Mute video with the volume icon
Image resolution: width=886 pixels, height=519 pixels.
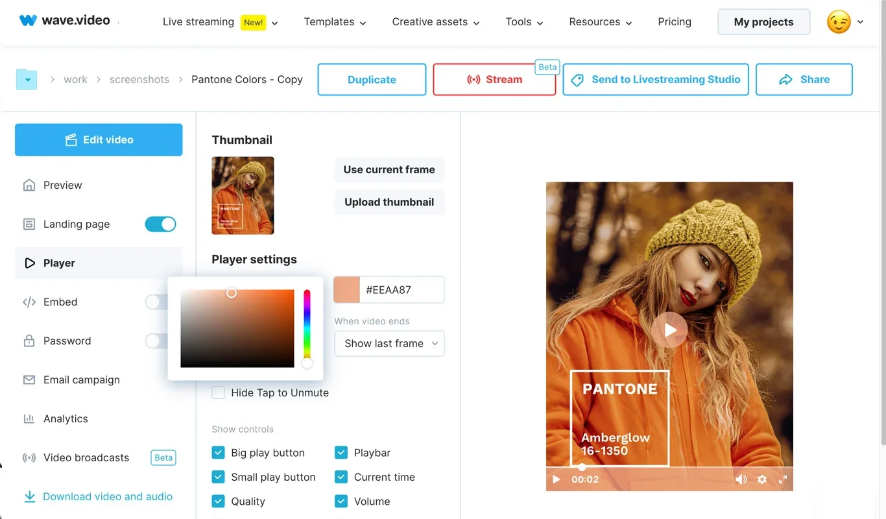(741, 479)
